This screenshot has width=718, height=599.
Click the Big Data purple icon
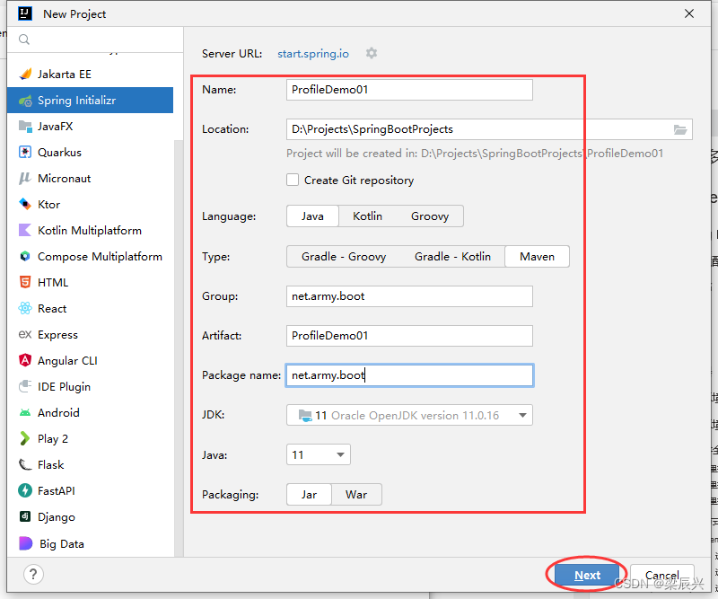click(26, 543)
